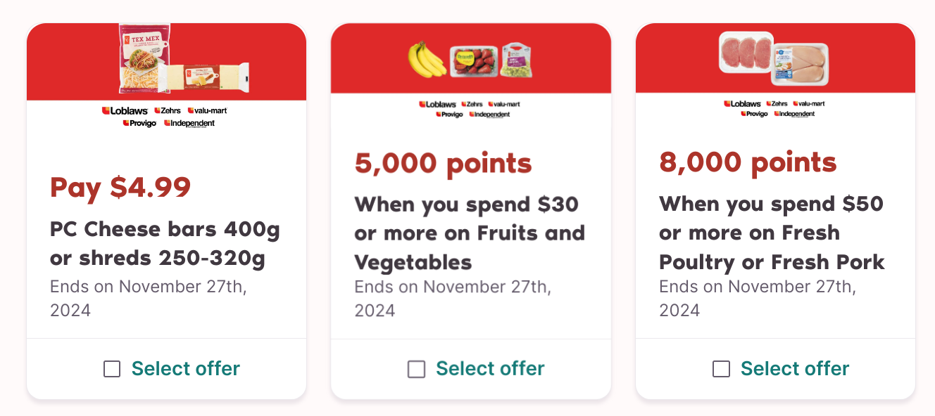935x416 pixels.
Task: Open the 5,000 points offer heading
Action: [x=443, y=164]
